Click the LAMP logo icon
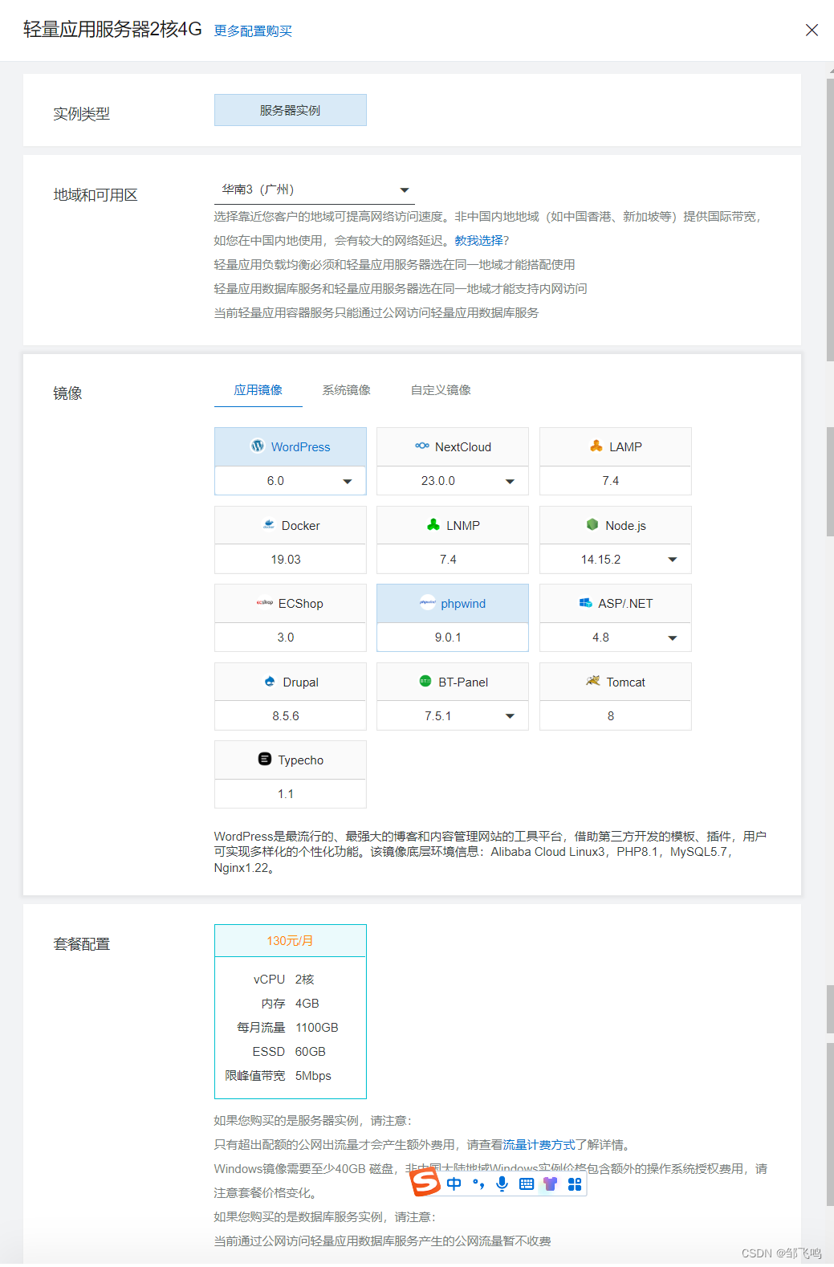Viewport: 834px width, 1267px height. [596, 446]
